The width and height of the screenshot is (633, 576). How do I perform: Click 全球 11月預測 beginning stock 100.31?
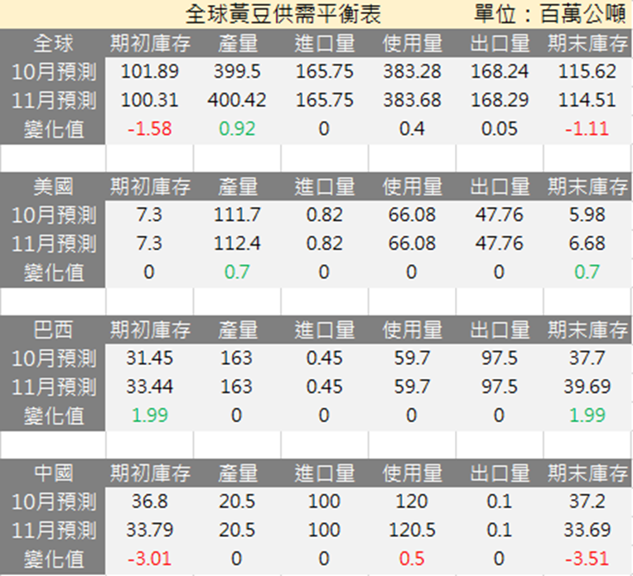[x=149, y=100]
